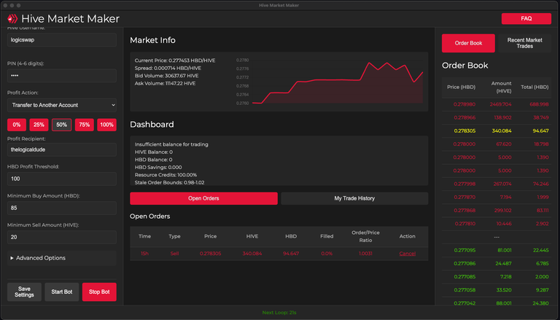Screen dimensions: 560x320
Task: Click order book ask price 0.278980
Action: click(464, 104)
